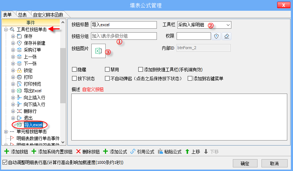This screenshot has width=293, height=171.
Task: Click the empty 权限 input field
Action: [193, 36]
